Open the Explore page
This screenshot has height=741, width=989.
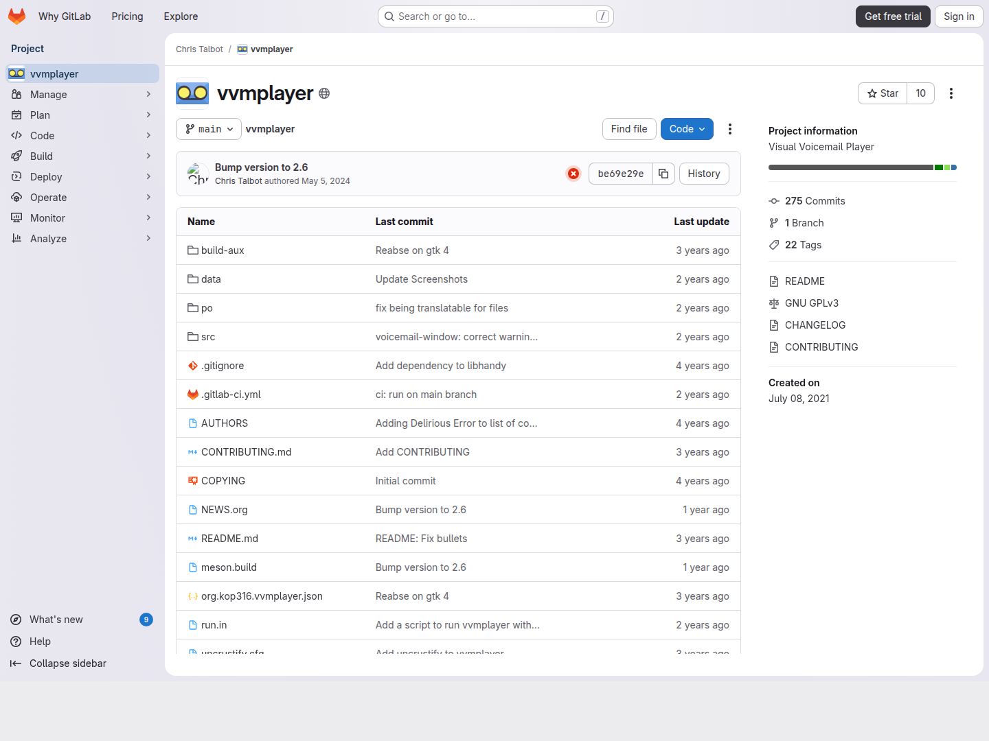181,16
